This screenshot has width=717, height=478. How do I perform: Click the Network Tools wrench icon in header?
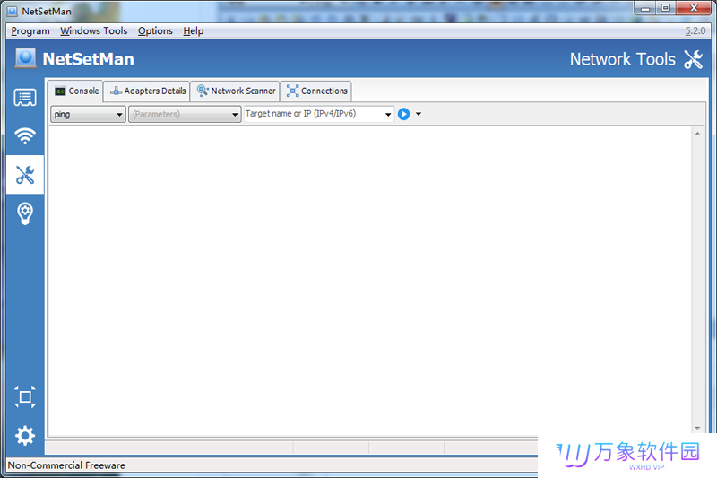tap(693, 59)
